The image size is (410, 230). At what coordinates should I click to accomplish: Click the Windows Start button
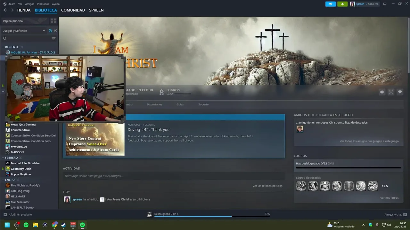7,225
